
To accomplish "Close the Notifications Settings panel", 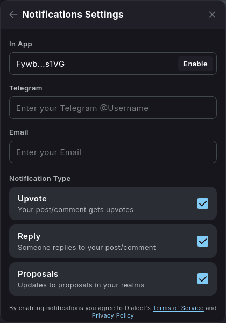I will click(x=212, y=15).
